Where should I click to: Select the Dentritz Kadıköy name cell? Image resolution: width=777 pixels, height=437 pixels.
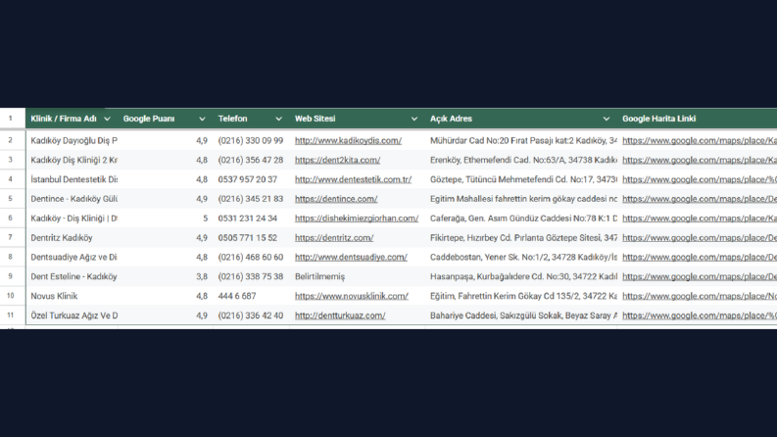tap(73, 238)
